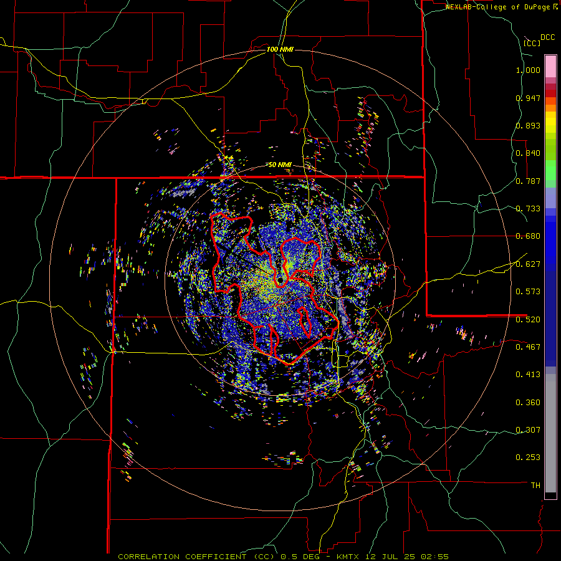Click the 0.413 scale value

(528, 375)
